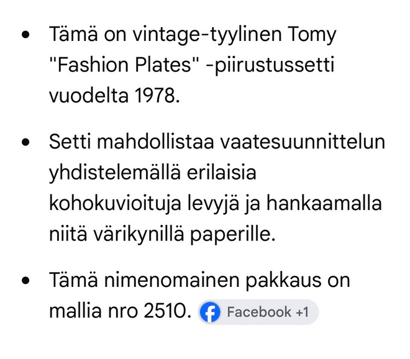Image resolution: width=410 pixels, height=359 pixels.
Task: Click the word Facebook in the chip
Action: coord(259,312)
